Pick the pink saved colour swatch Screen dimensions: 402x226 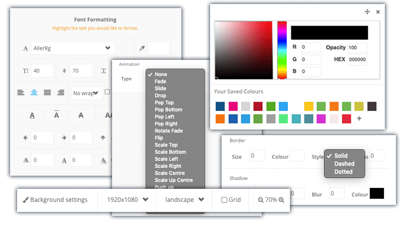click(x=233, y=106)
